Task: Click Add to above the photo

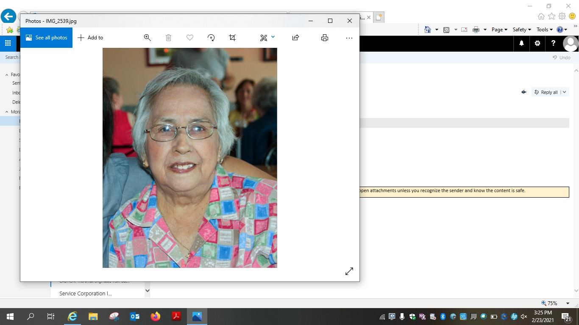Action: point(90,38)
